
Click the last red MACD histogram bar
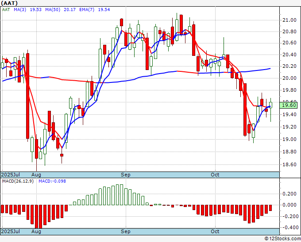point(270,208)
